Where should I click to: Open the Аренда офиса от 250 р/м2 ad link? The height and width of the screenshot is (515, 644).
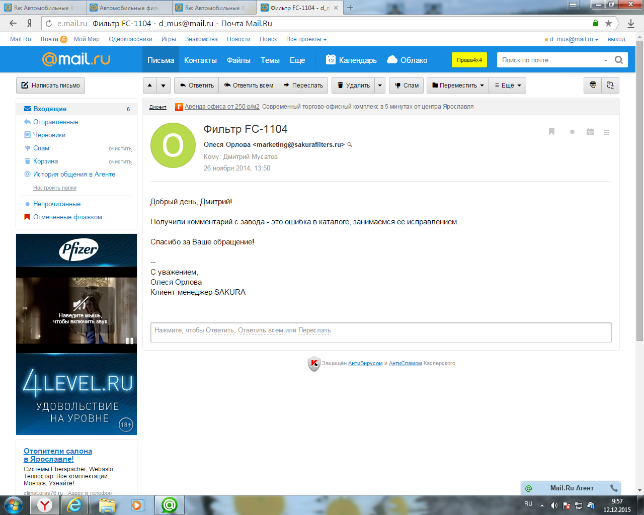click(x=222, y=107)
